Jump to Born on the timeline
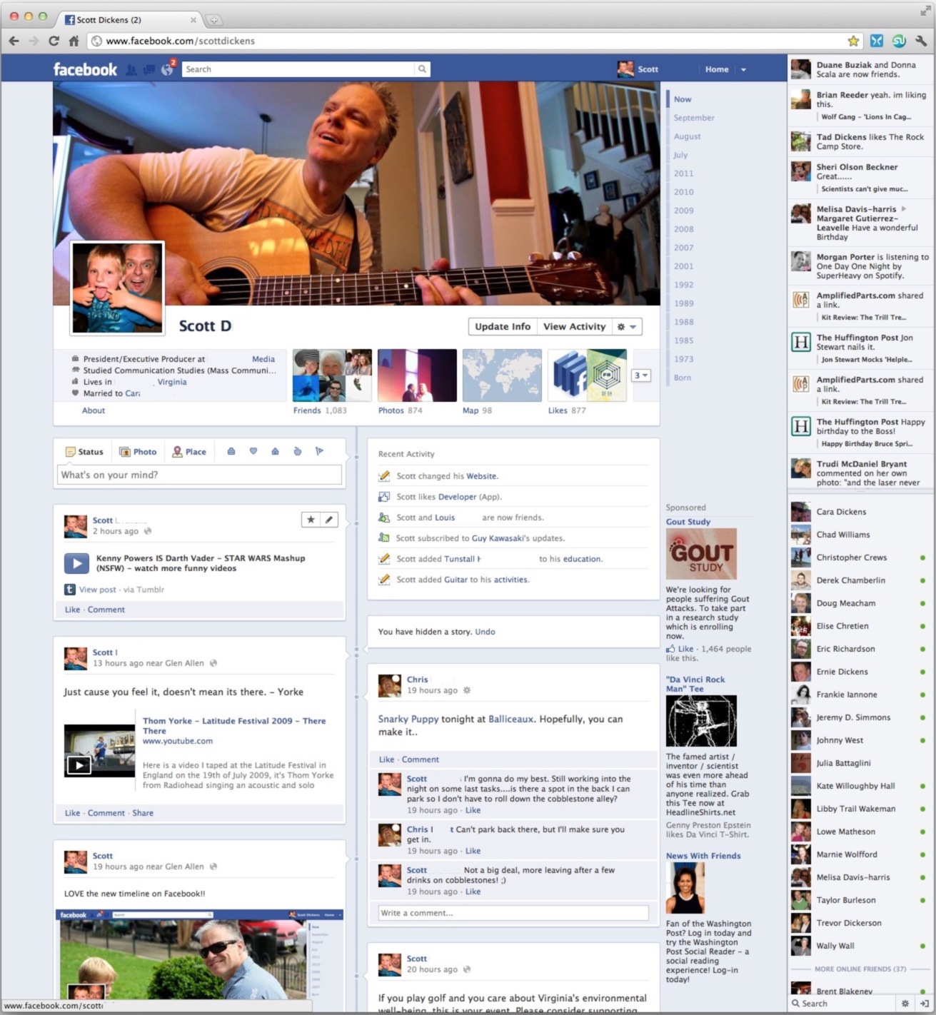This screenshot has height=1015, width=936. 683,378
